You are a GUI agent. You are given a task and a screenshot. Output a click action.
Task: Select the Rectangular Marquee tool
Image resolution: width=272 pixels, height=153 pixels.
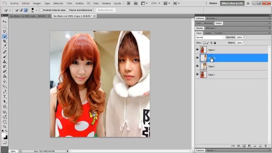point(5,26)
